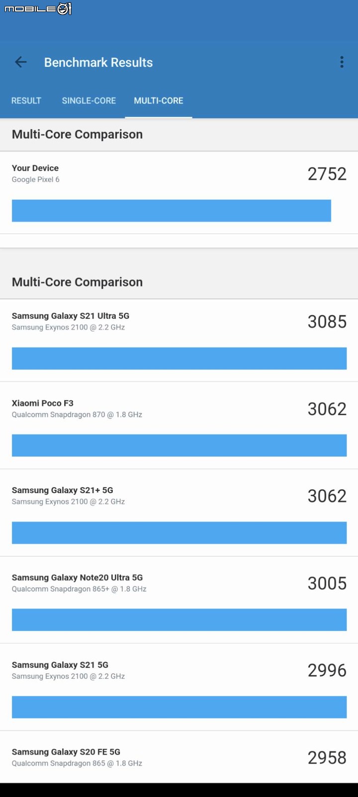Open the Samsung Galaxy S21 Ultra 5G entry
Image resolution: width=358 pixels, height=797 pixels.
(179, 341)
